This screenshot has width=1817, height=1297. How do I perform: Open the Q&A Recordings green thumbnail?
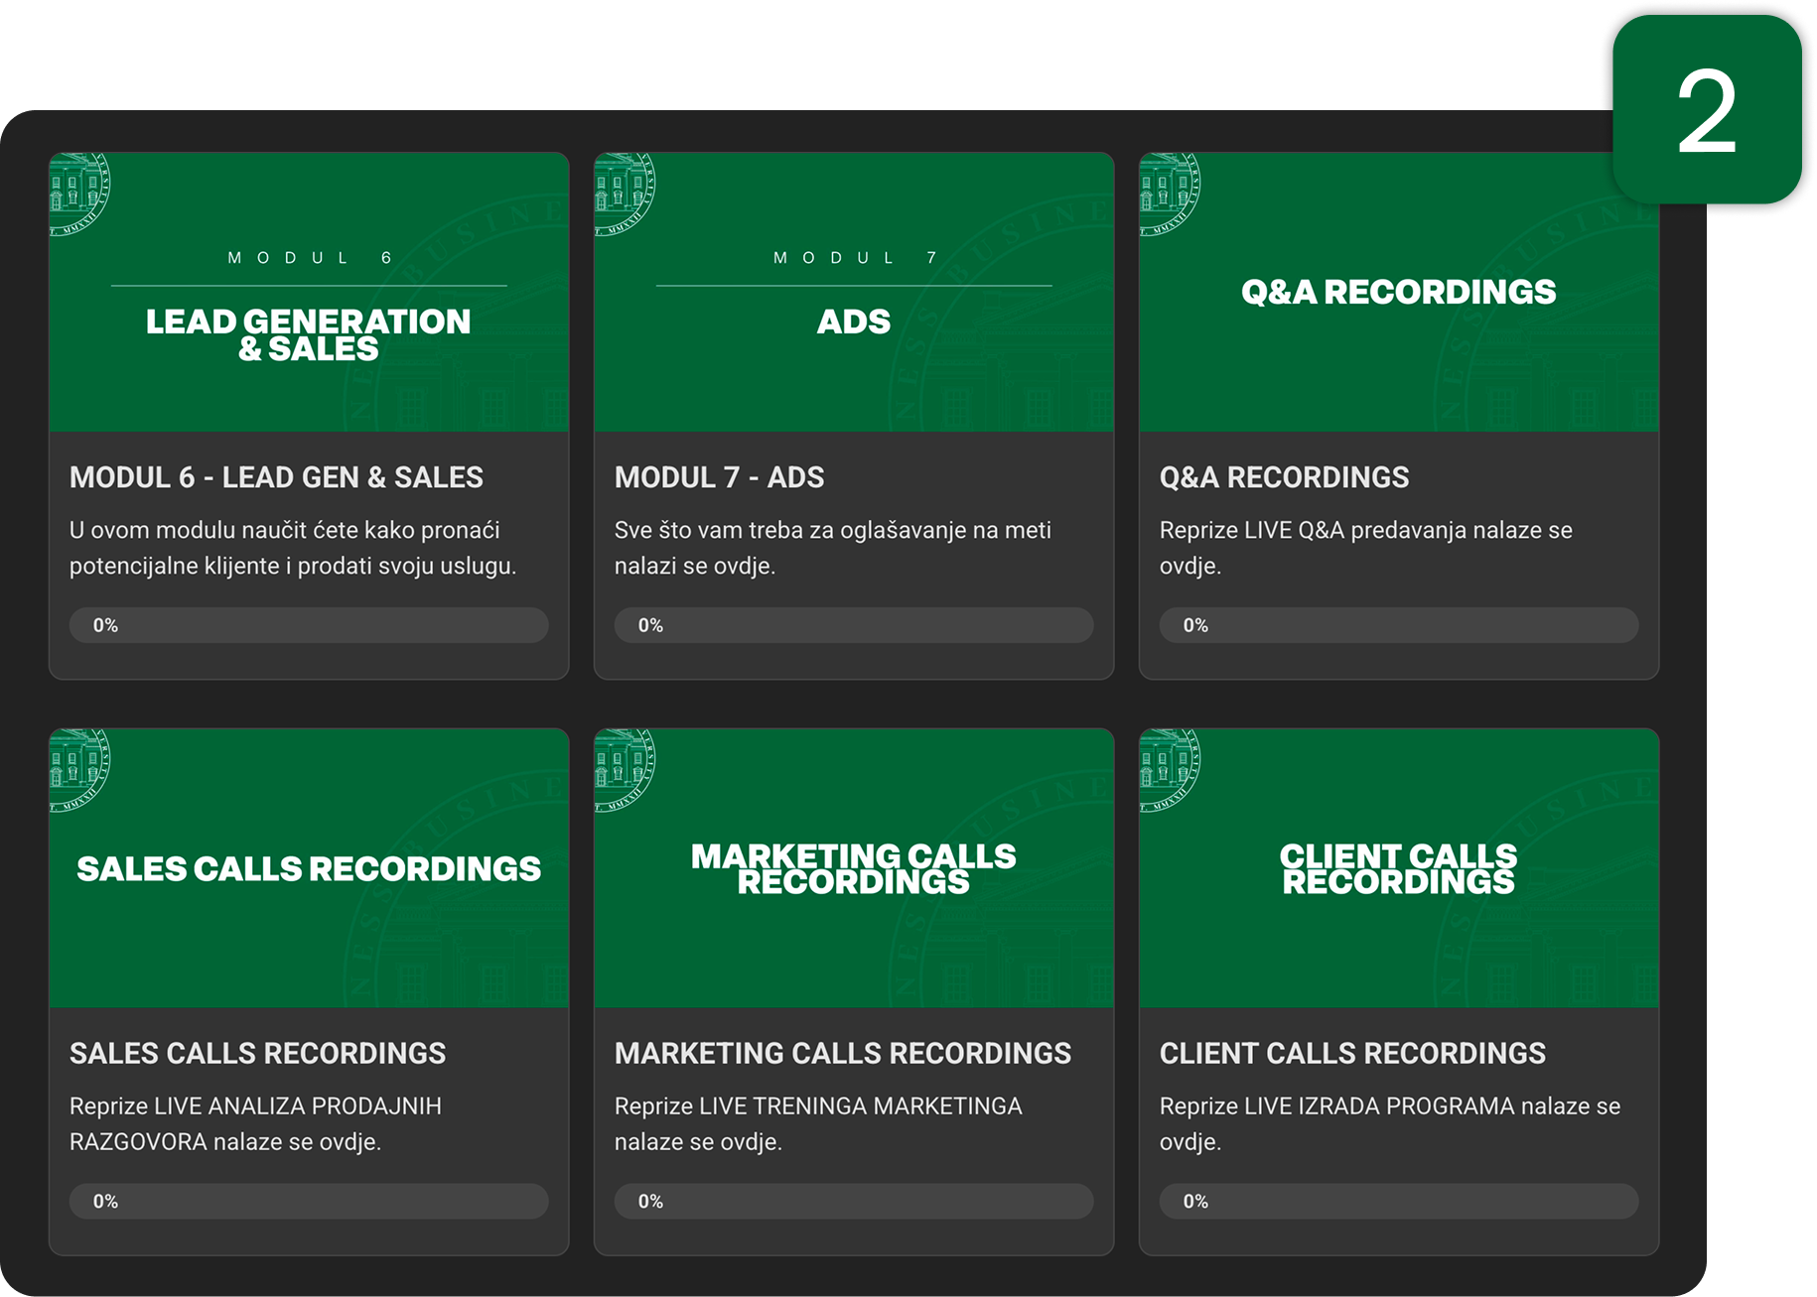[x=1399, y=292]
